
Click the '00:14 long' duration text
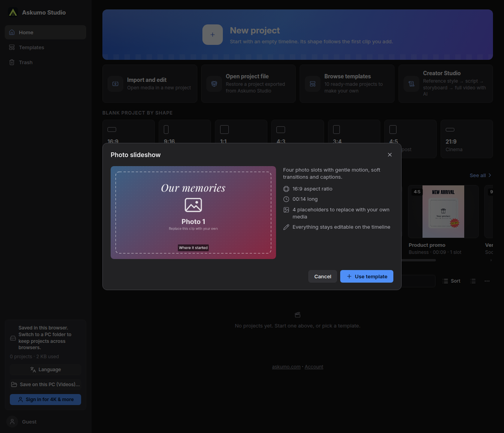305,199
